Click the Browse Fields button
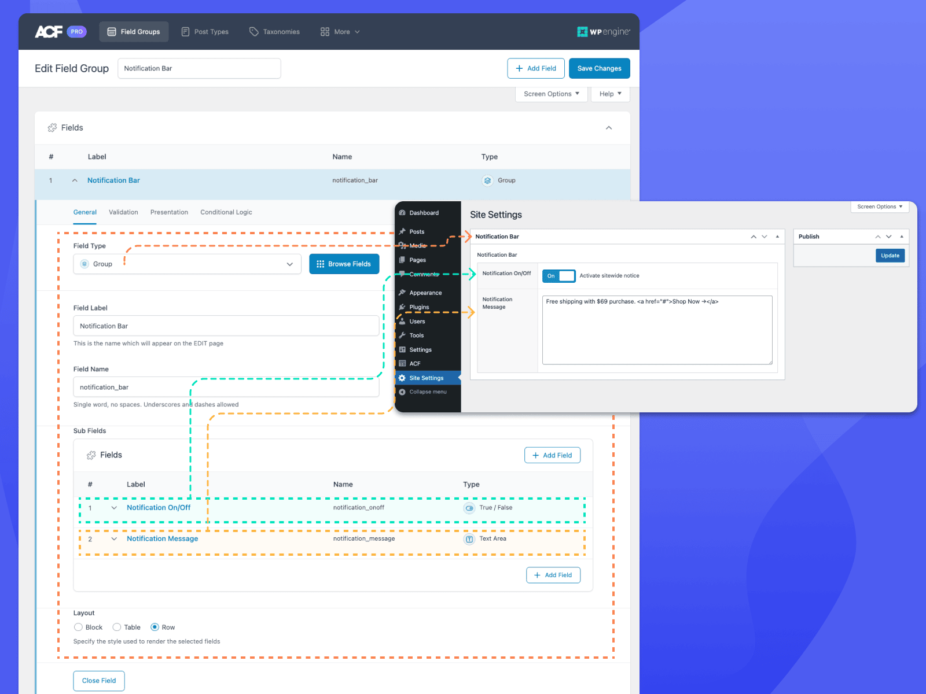 pos(344,264)
